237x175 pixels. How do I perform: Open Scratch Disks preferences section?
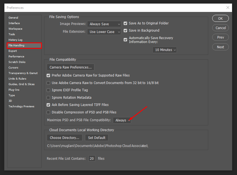17,62
